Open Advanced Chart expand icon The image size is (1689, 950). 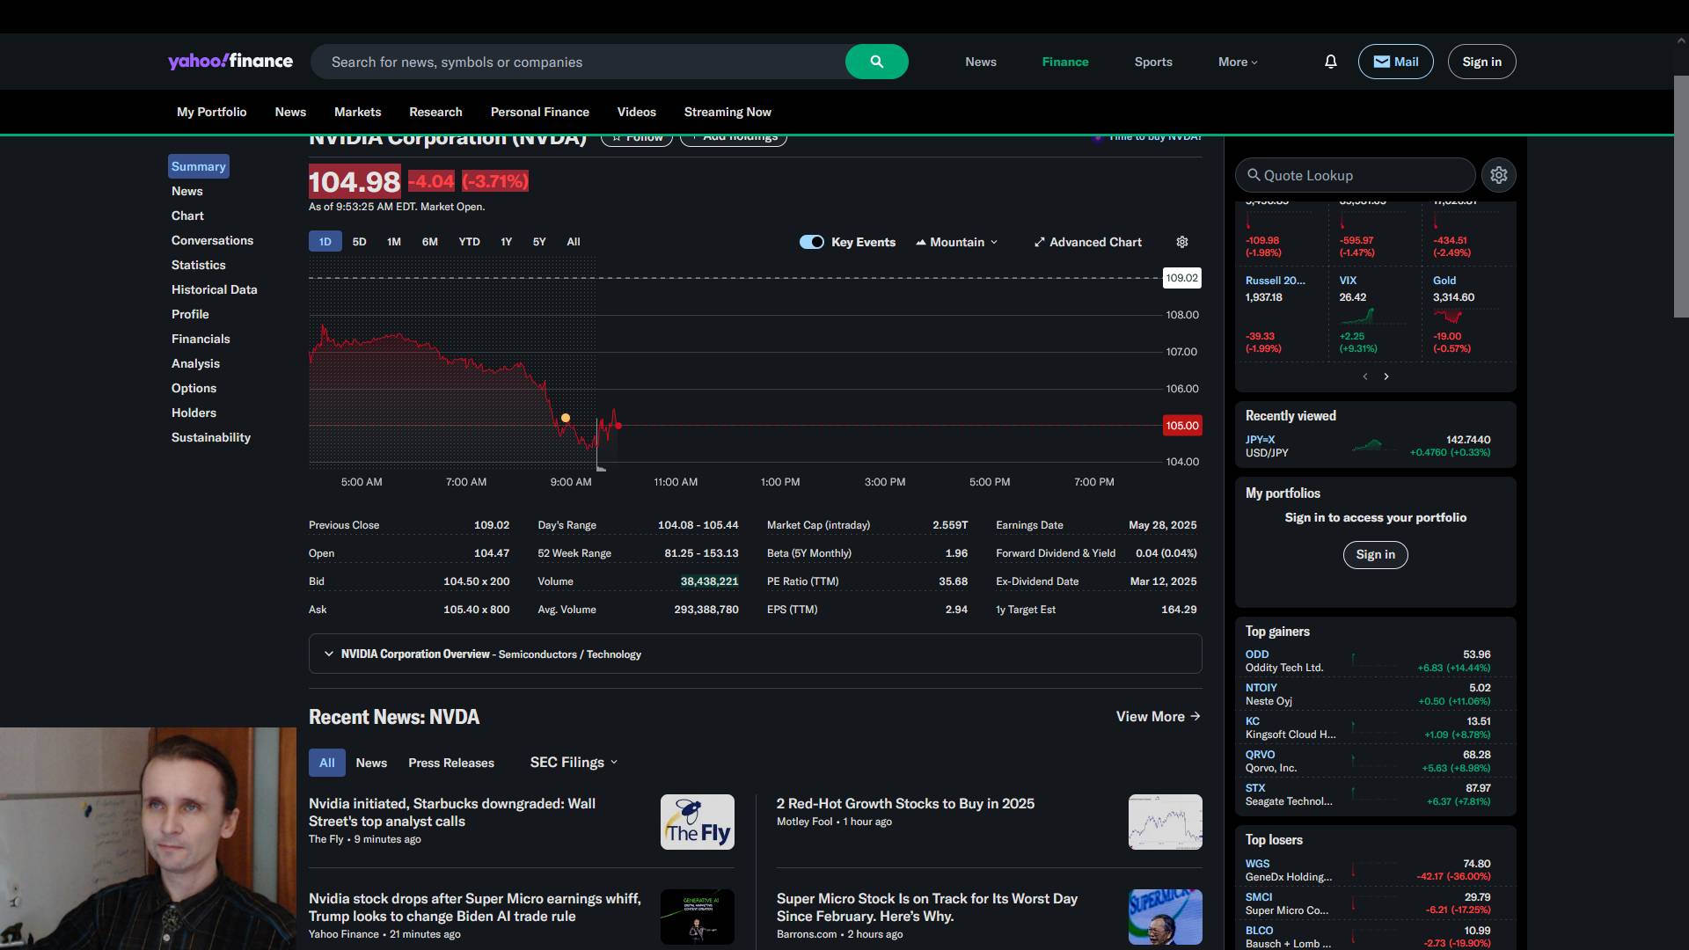1040,242
